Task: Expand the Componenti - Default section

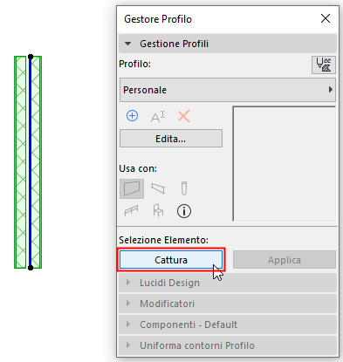Action: click(228, 324)
